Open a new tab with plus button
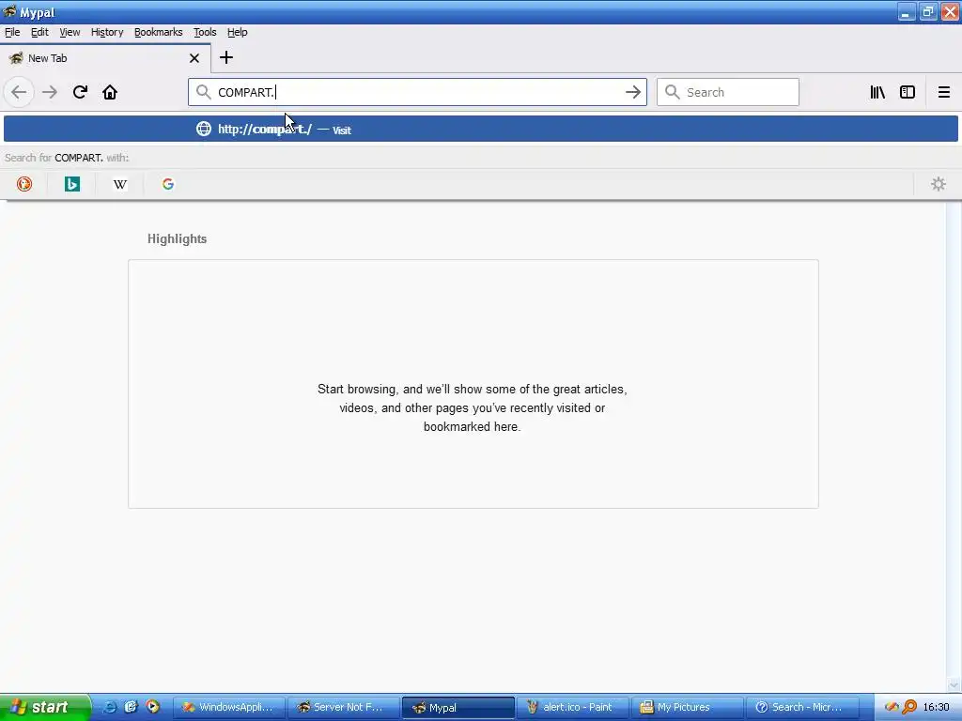 click(226, 57)
